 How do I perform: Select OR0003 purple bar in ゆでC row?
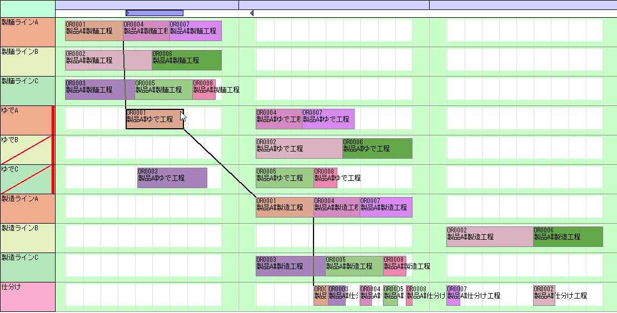click(x=172, y=178)
